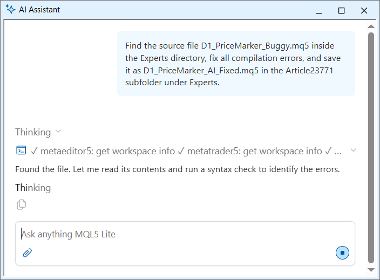Screen dimensions: 380x280
Task: Click the terminal tool-call icon
Action: [x=21, y=150]
